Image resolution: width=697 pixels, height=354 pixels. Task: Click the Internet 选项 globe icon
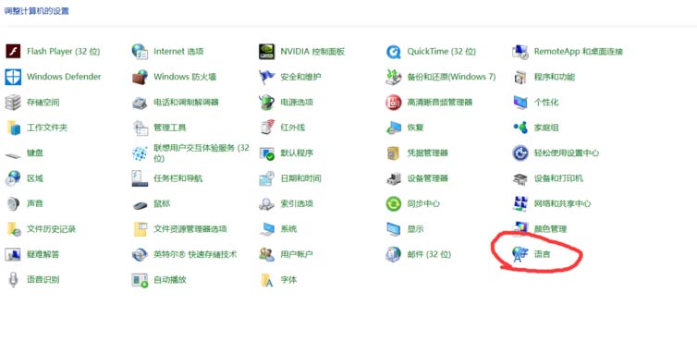[140, 52]
